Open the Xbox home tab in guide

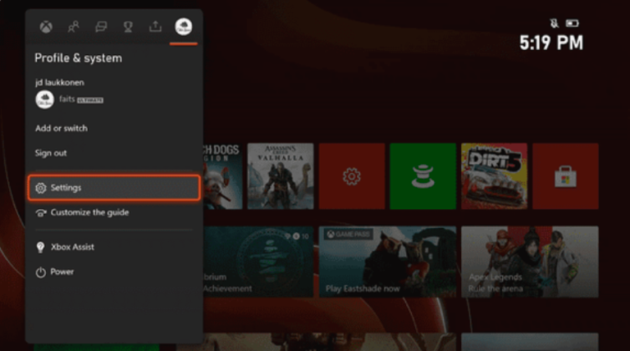pos(46,27)
